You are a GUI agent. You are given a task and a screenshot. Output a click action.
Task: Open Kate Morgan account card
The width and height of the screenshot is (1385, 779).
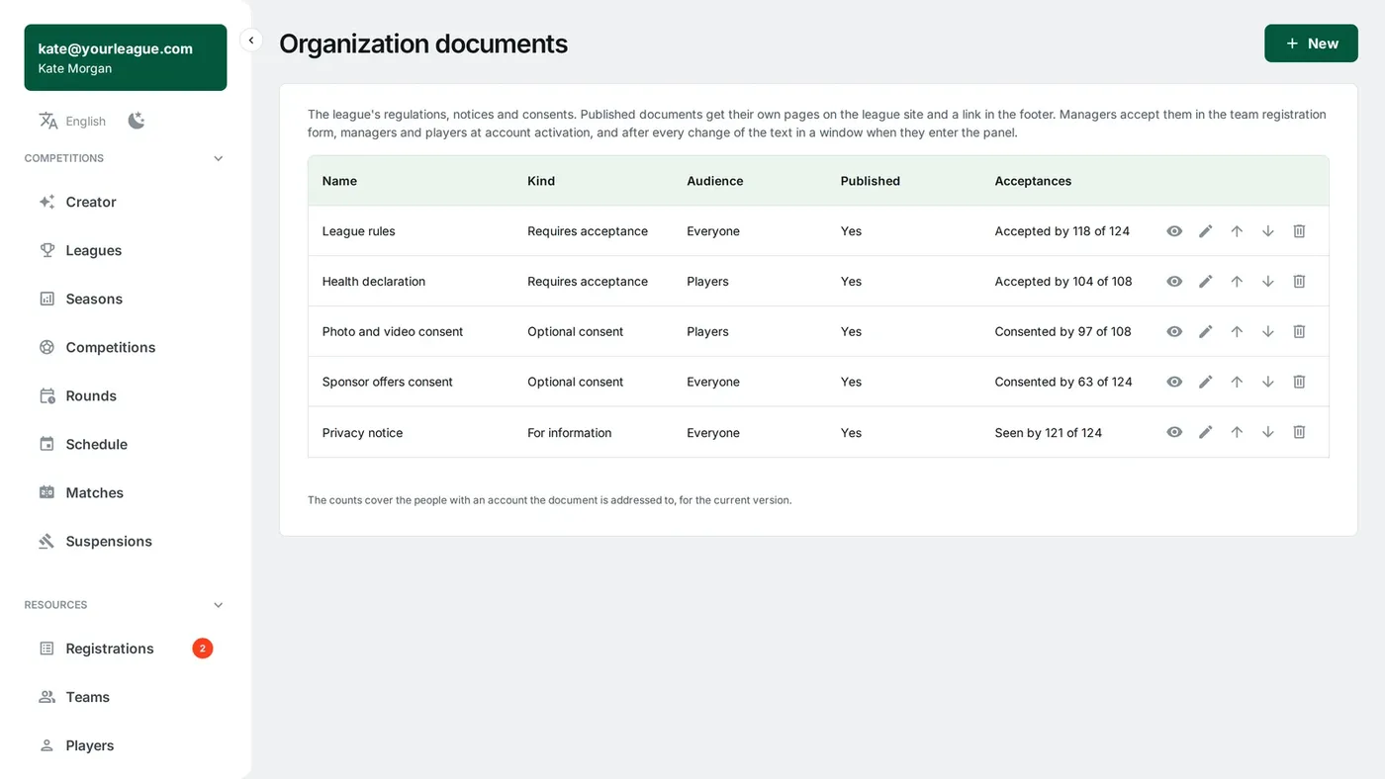click(x=126, y=57)
